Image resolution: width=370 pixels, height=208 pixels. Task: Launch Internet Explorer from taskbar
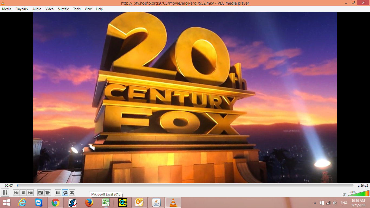point(22,203)
